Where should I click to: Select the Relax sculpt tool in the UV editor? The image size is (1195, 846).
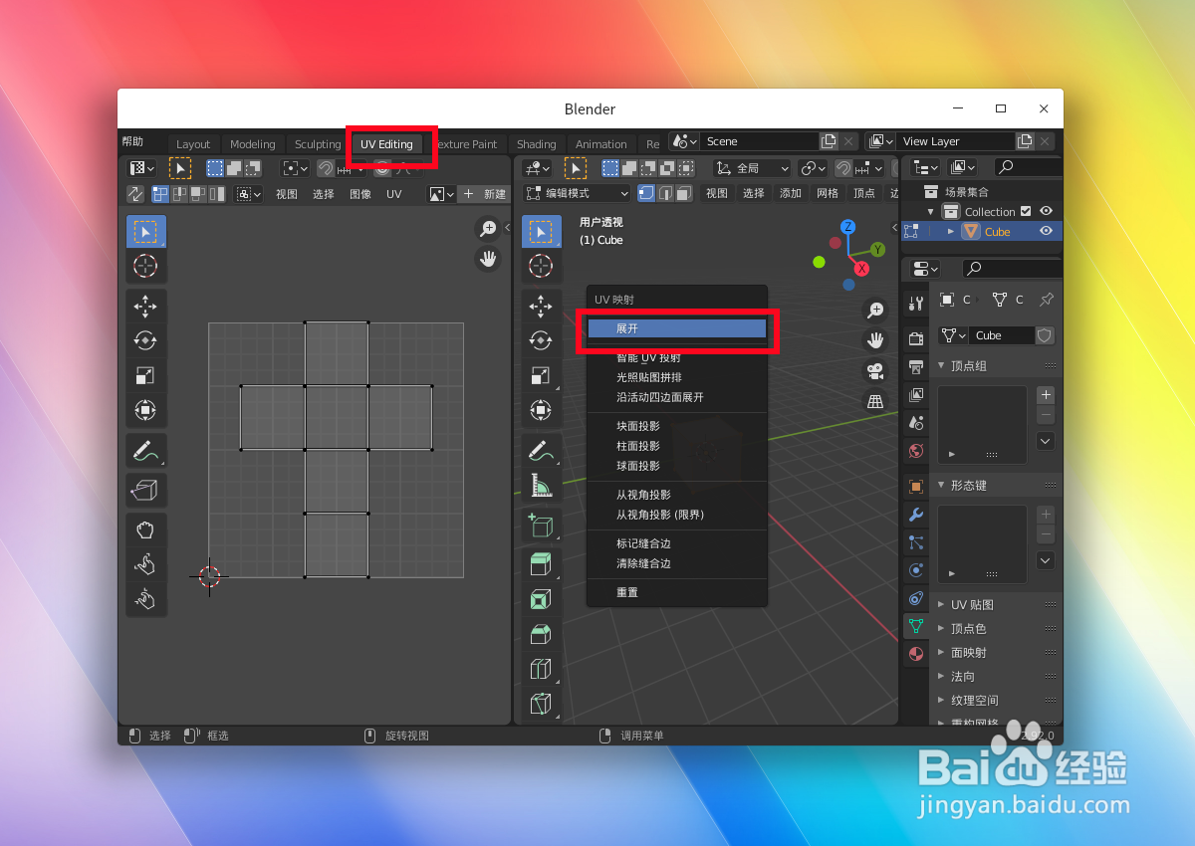145,564
